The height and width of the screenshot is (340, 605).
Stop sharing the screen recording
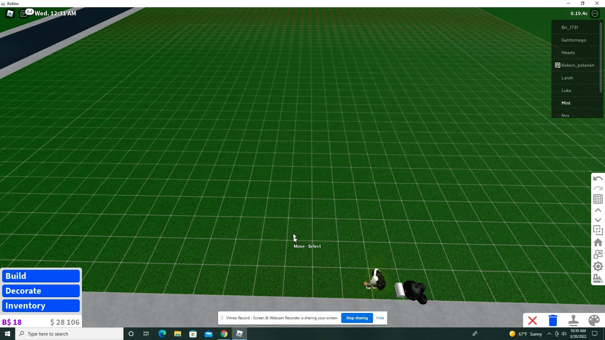(x=357, y=318)
